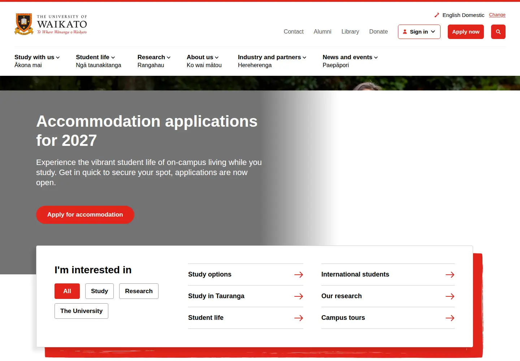Open the Contact page
Image resolution: width=520 pixels, height=361 pixels.
[x=294, y=32]
